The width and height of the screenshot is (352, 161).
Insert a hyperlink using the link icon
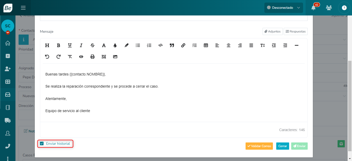click(x=183, y=45)
